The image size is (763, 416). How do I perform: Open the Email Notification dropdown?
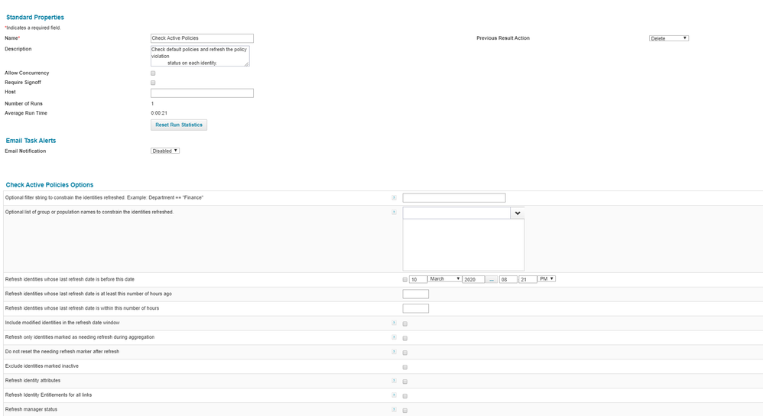point(165,151)
